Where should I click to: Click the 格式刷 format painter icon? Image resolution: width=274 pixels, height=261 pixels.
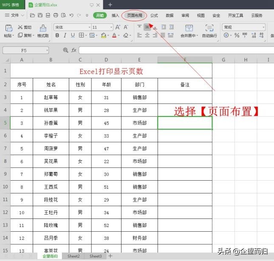click(x=43, y=28)
